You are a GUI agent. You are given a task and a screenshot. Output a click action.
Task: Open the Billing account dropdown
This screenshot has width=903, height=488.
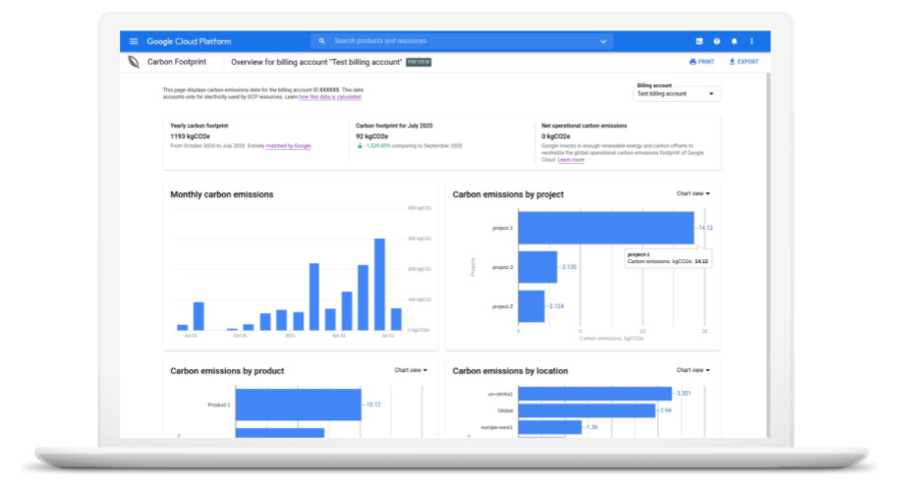[677, 94]
